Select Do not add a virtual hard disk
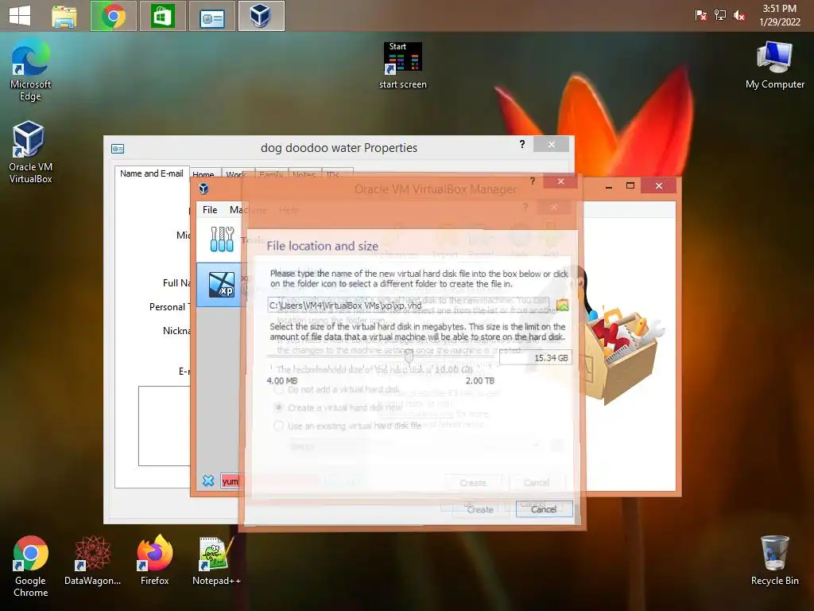 click(x=337, y=389)
